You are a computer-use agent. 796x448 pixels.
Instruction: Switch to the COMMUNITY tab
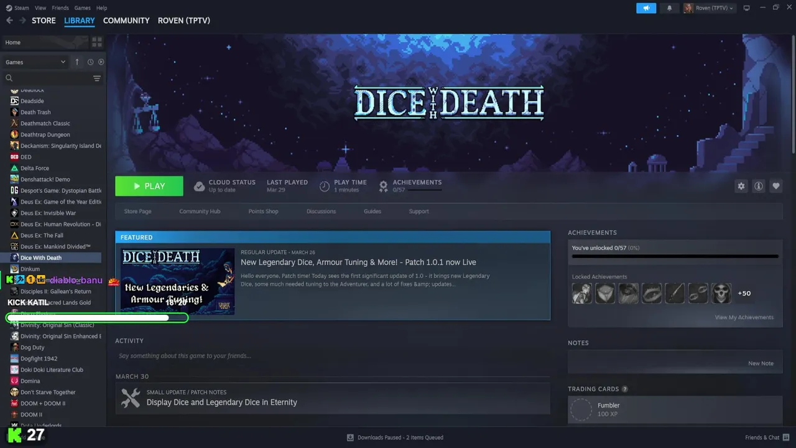[x=126, y=21]
